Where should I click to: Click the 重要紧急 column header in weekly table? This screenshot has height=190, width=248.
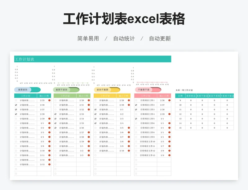pyautogui.click(x=191, y=96)
